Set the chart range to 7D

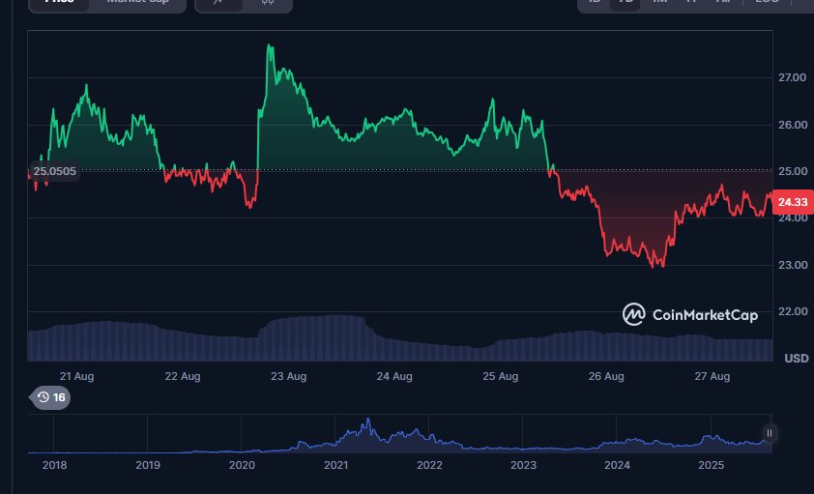tap(626, 3)
